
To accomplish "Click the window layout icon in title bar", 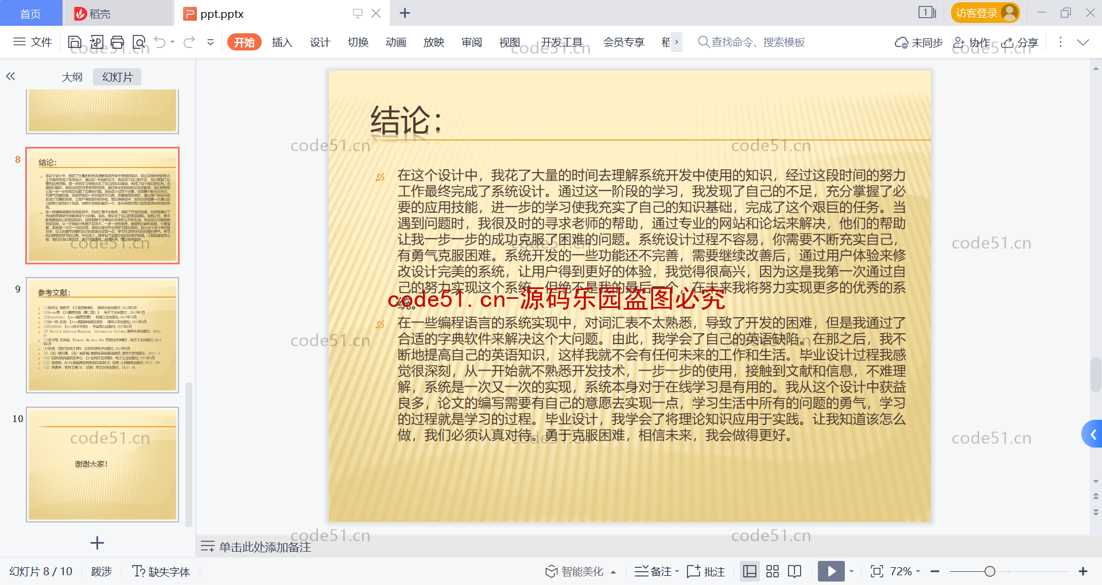I will (927, 13).
